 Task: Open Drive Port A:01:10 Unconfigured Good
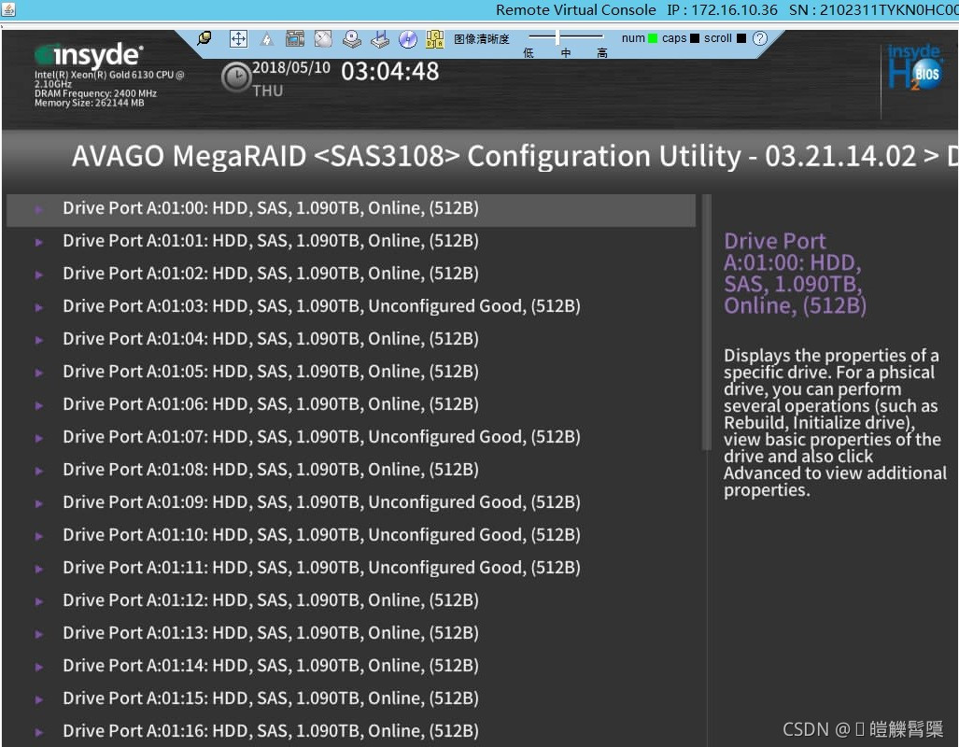point(321,535)
